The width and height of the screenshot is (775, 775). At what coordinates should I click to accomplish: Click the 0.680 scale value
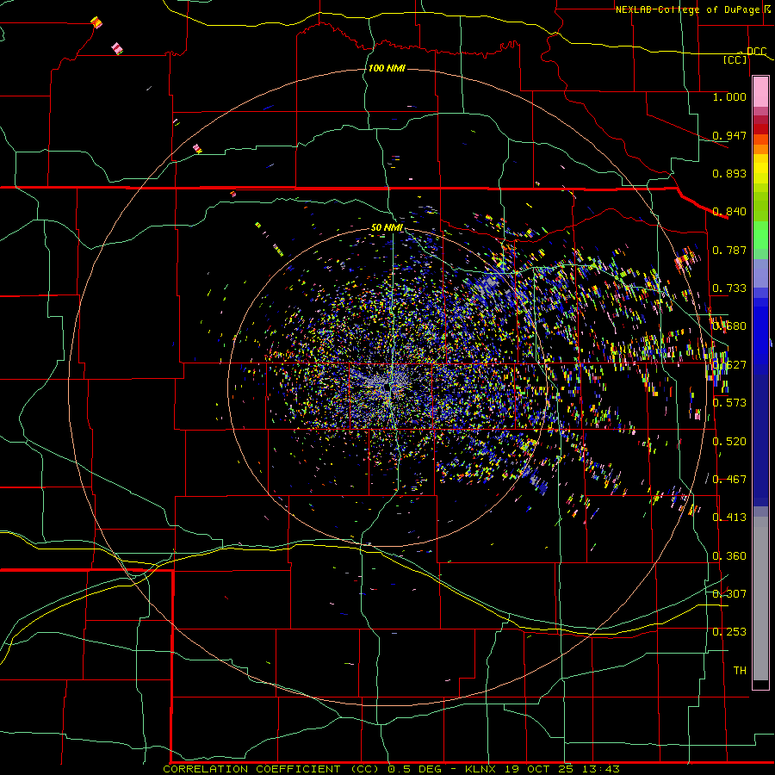pyautogui.click(x=729, y=326)
